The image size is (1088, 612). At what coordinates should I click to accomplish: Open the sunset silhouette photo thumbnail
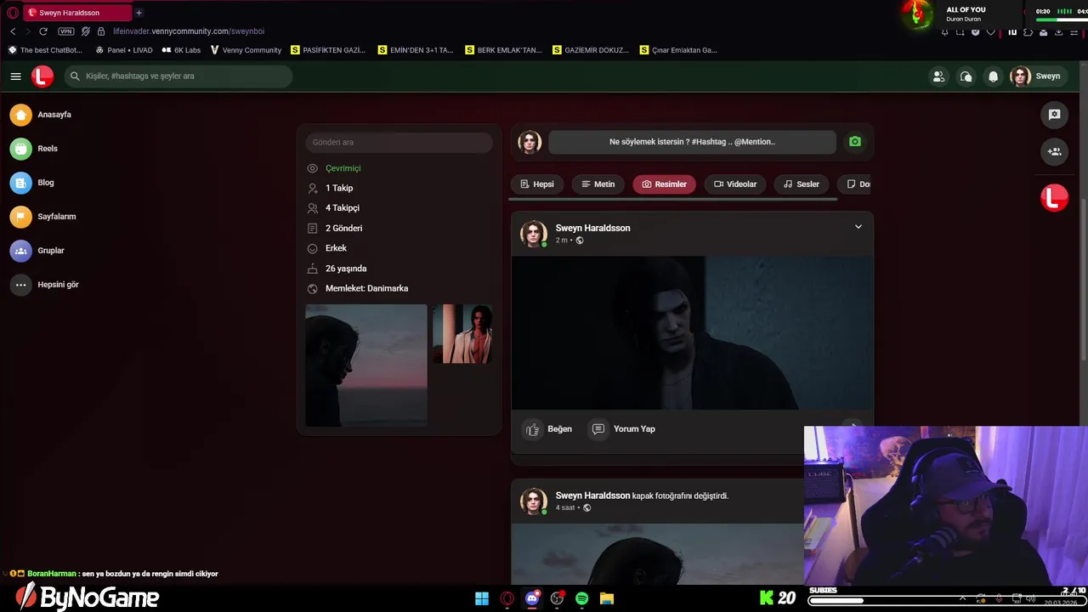(x=366, y=365)
